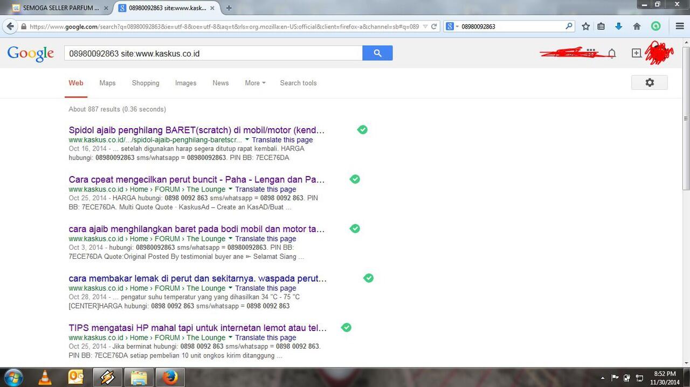Expand cached options arrow for cara membakar result

(x=230, y=289)
